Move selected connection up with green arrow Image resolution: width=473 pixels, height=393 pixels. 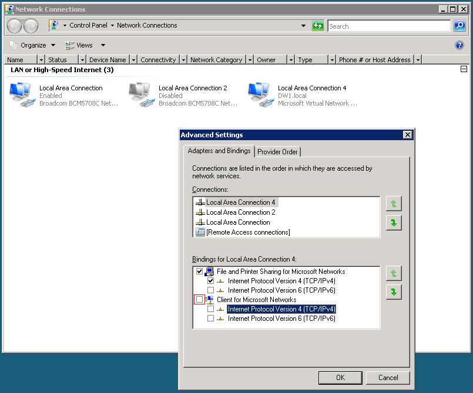pos(394,204)
